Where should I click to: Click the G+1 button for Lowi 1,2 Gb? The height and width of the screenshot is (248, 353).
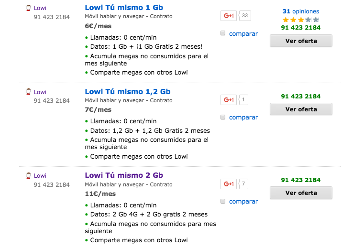point(229,100)
